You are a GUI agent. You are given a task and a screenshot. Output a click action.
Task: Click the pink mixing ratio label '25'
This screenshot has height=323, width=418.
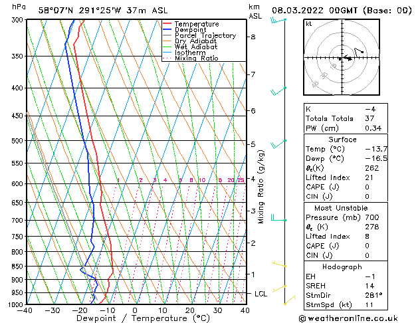pyautogui.click(x=241, y=180)
